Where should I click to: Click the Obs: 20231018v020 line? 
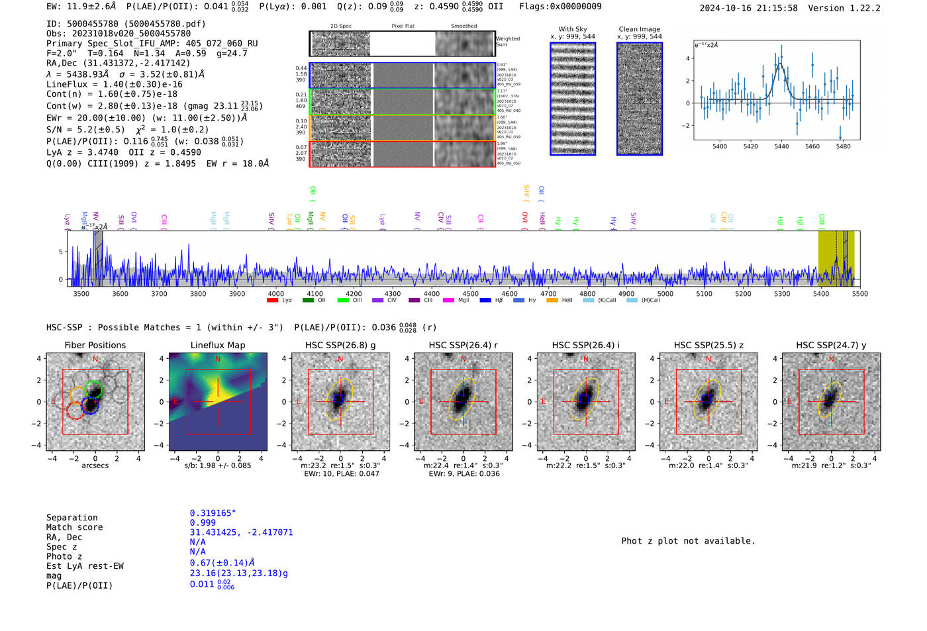119,33
